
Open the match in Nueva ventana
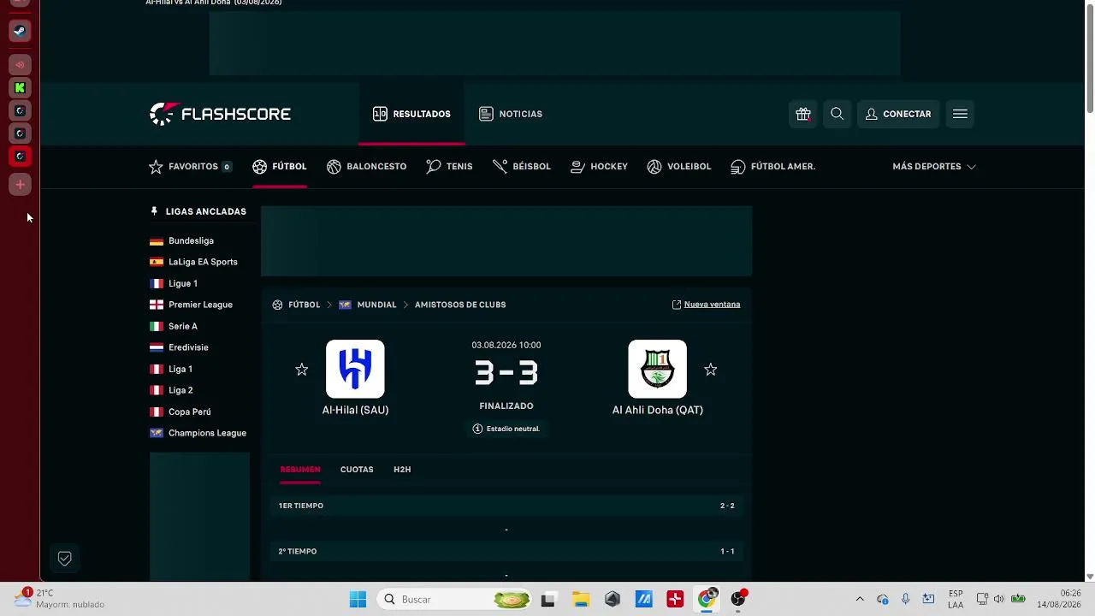tap(706, 305)
